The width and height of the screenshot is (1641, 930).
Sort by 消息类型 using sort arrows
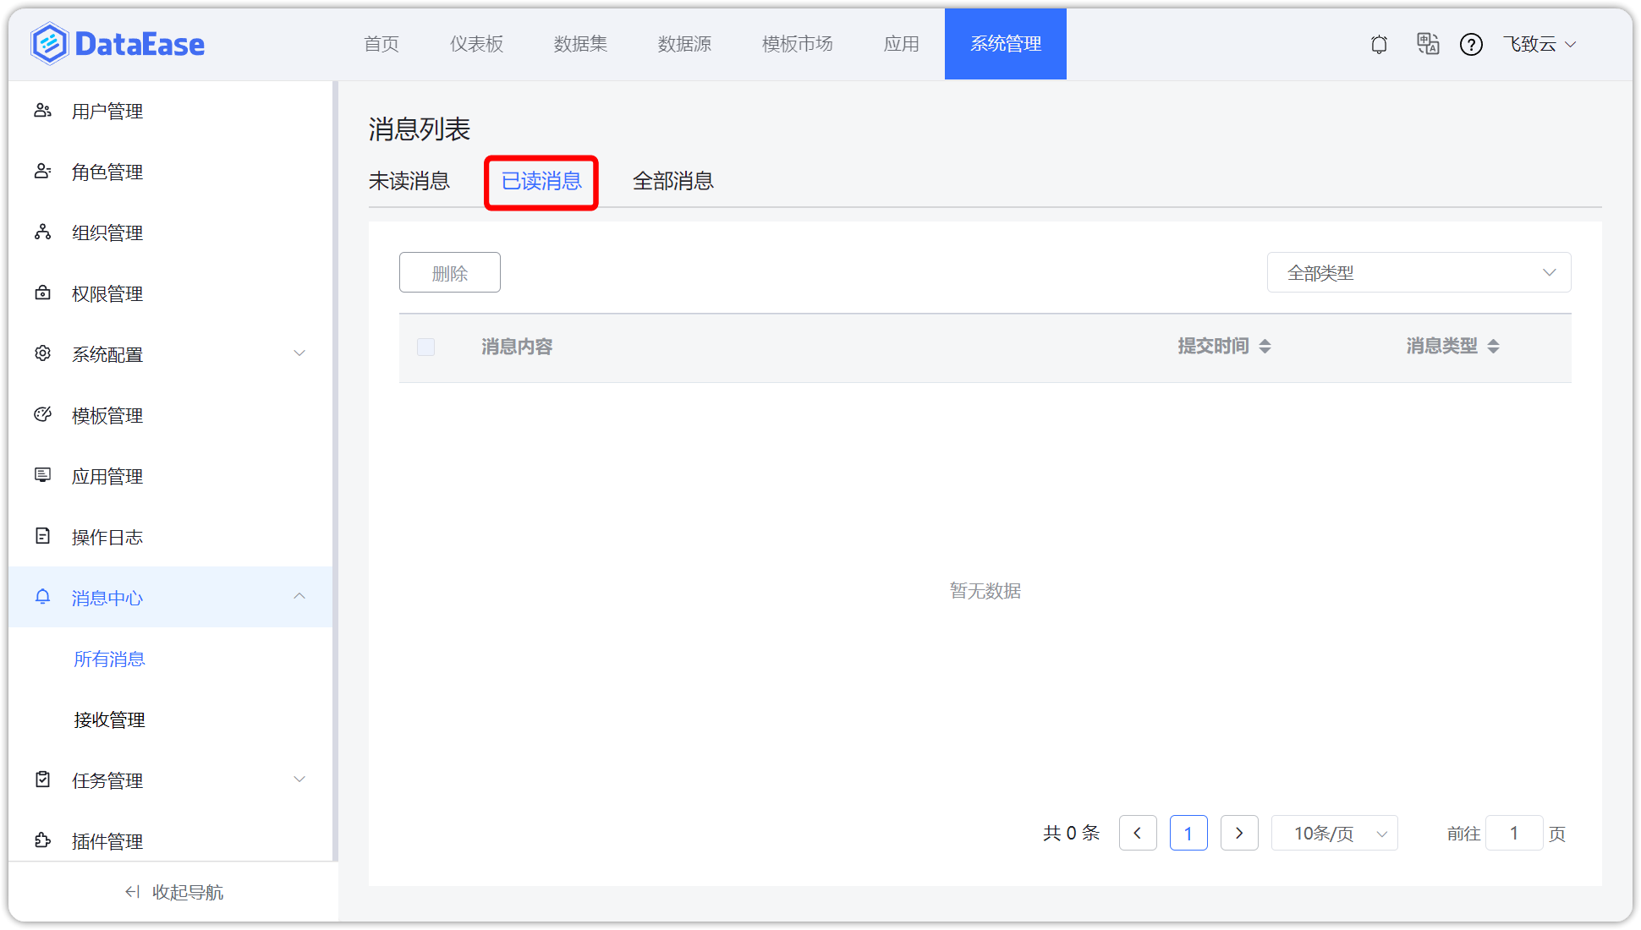point(1493,346)
